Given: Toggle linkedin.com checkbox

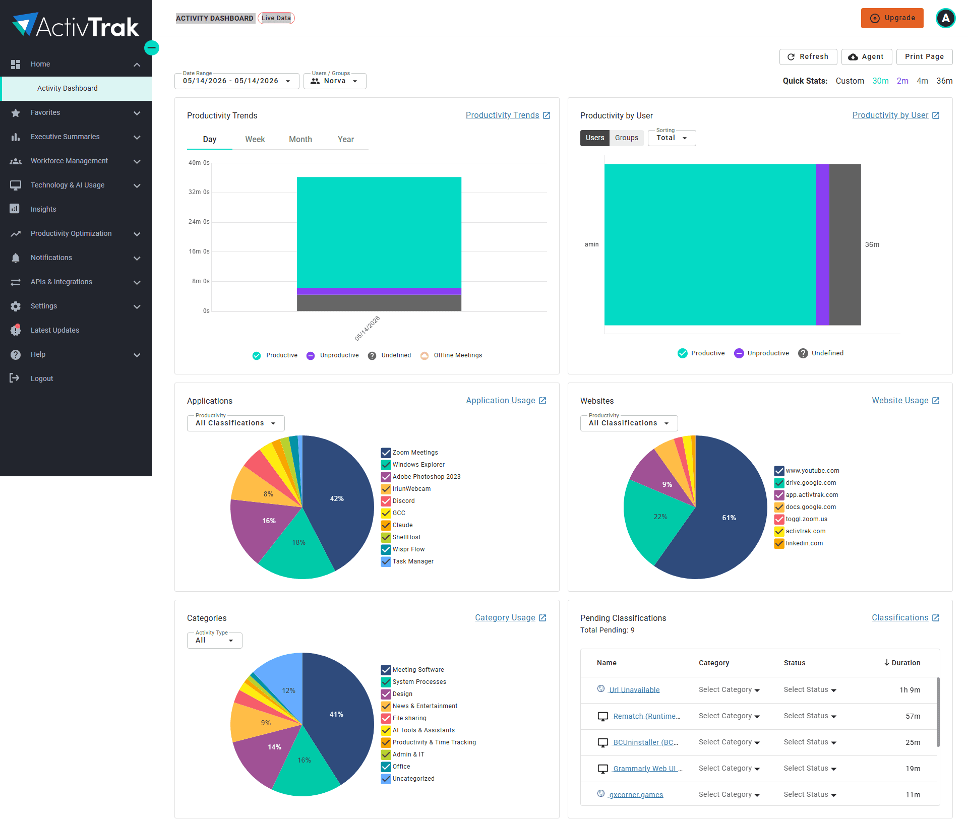Looking at the screenshot, I should (x=779, y=543).
